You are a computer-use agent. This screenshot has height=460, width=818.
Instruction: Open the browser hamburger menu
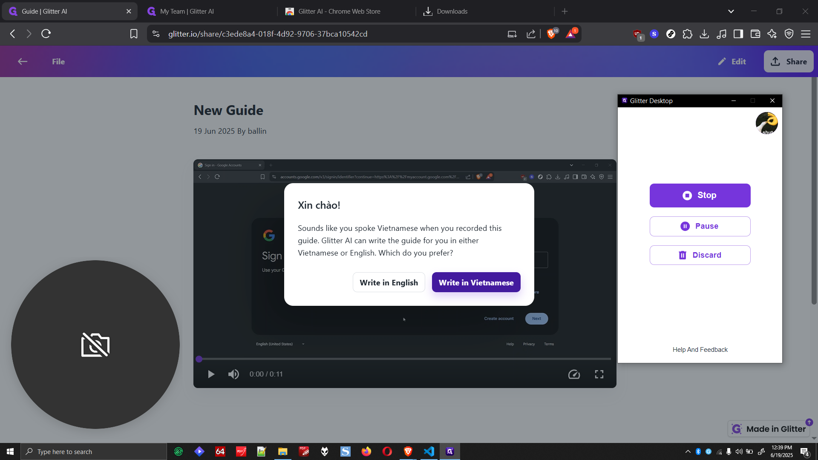tap(806, 34)
